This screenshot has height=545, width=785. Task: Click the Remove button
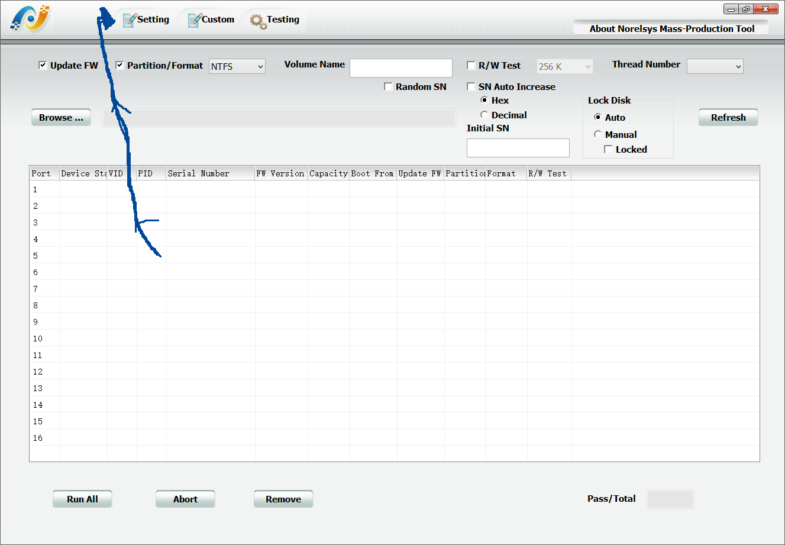[283, 499]
